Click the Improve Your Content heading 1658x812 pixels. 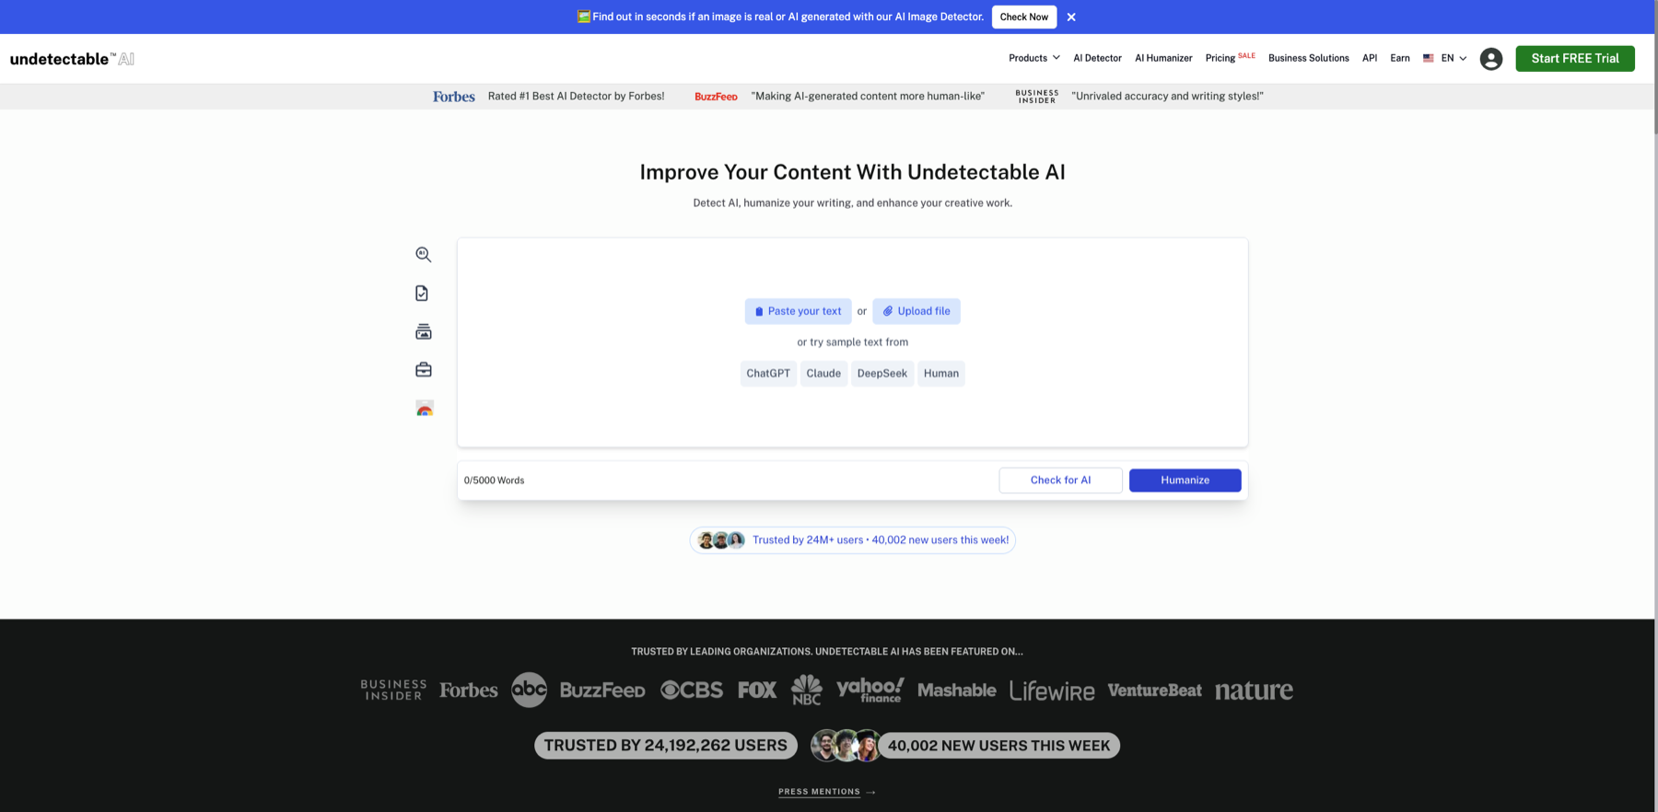click(x=852, y=172)
